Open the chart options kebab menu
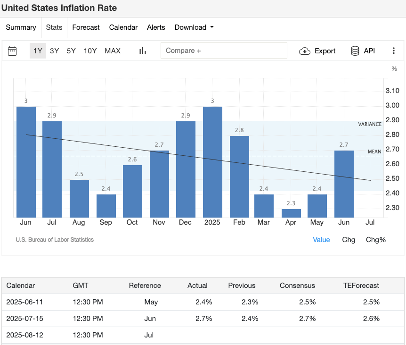406x345 pixels. pos(394,50)
